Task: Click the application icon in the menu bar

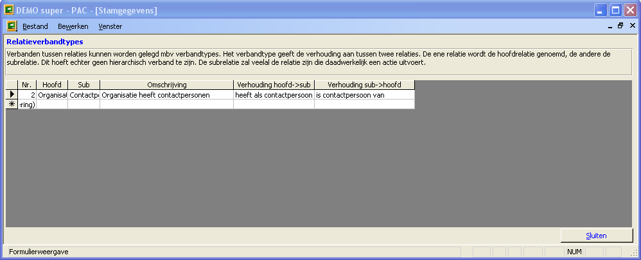Action: coord(12,26)
